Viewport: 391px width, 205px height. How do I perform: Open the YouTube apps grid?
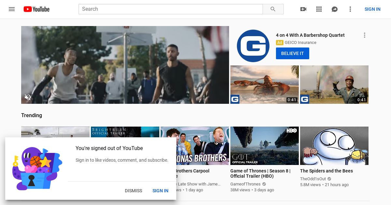click(319, 9)
